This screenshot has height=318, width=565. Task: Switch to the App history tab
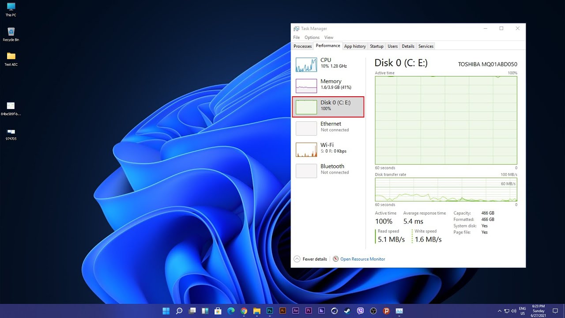click(x=355, y=46)
